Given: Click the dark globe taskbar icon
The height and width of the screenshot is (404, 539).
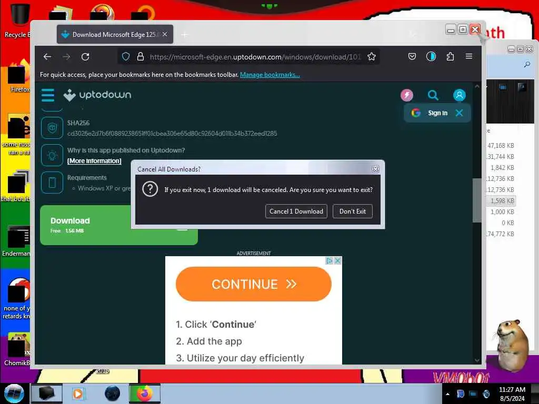Looking at the screenshot, I should click(x=112, y=393).
